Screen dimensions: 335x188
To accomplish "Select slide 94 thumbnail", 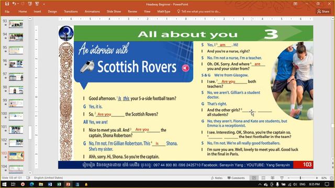I will [x=16, y=37].
